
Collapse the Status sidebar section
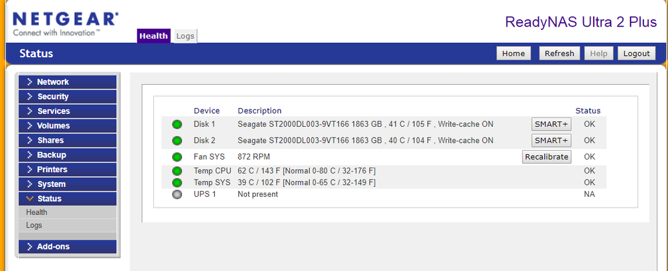pos(68,199)
